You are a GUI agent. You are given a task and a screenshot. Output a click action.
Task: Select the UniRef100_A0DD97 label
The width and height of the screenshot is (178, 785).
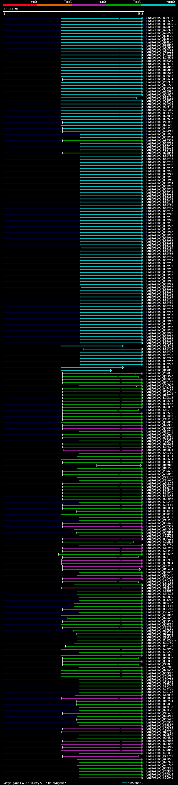click(159, 407)
